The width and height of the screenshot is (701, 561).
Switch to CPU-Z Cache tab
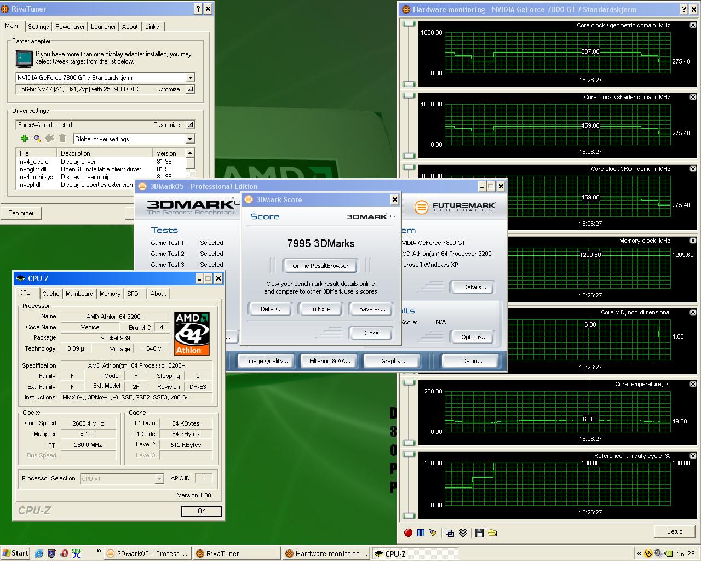(x=51, y=294)
